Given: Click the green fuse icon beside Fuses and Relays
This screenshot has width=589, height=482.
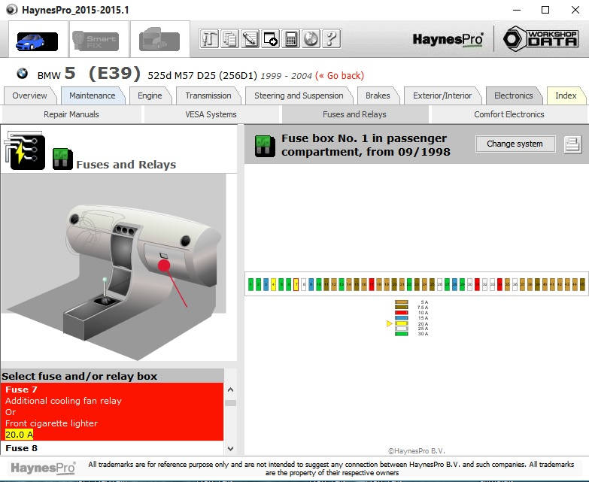Looking at the screenshot, I should point(62,159).
